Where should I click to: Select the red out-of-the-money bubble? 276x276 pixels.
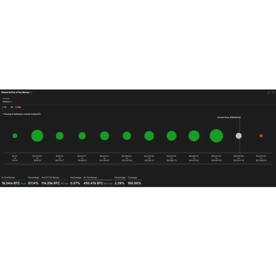(261, 136)
